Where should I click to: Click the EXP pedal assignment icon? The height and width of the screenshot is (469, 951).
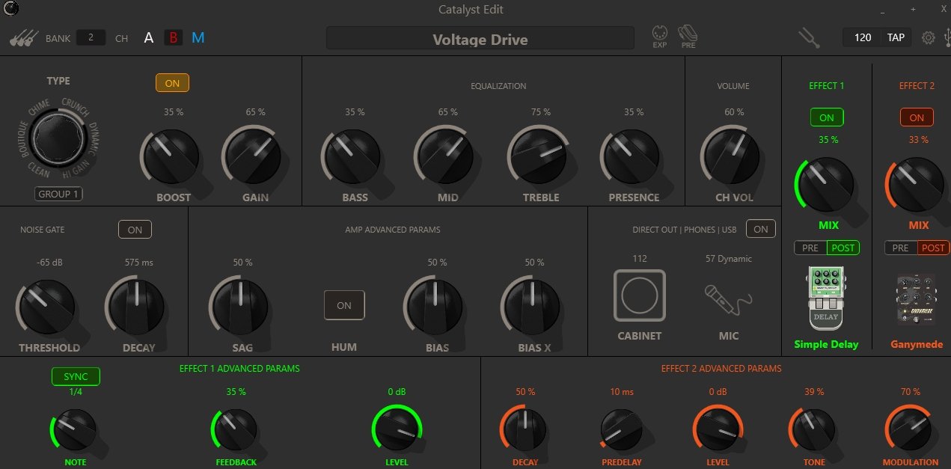(x=659, y=37)
